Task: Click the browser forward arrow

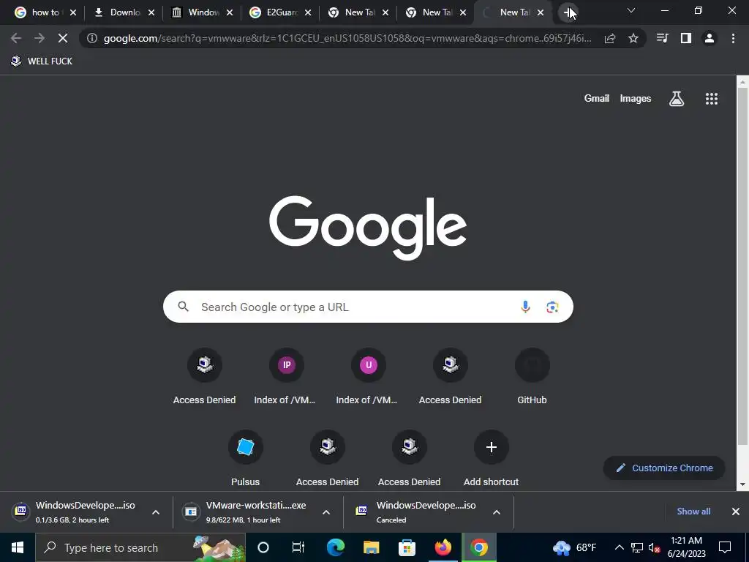Action: point(39,38)
